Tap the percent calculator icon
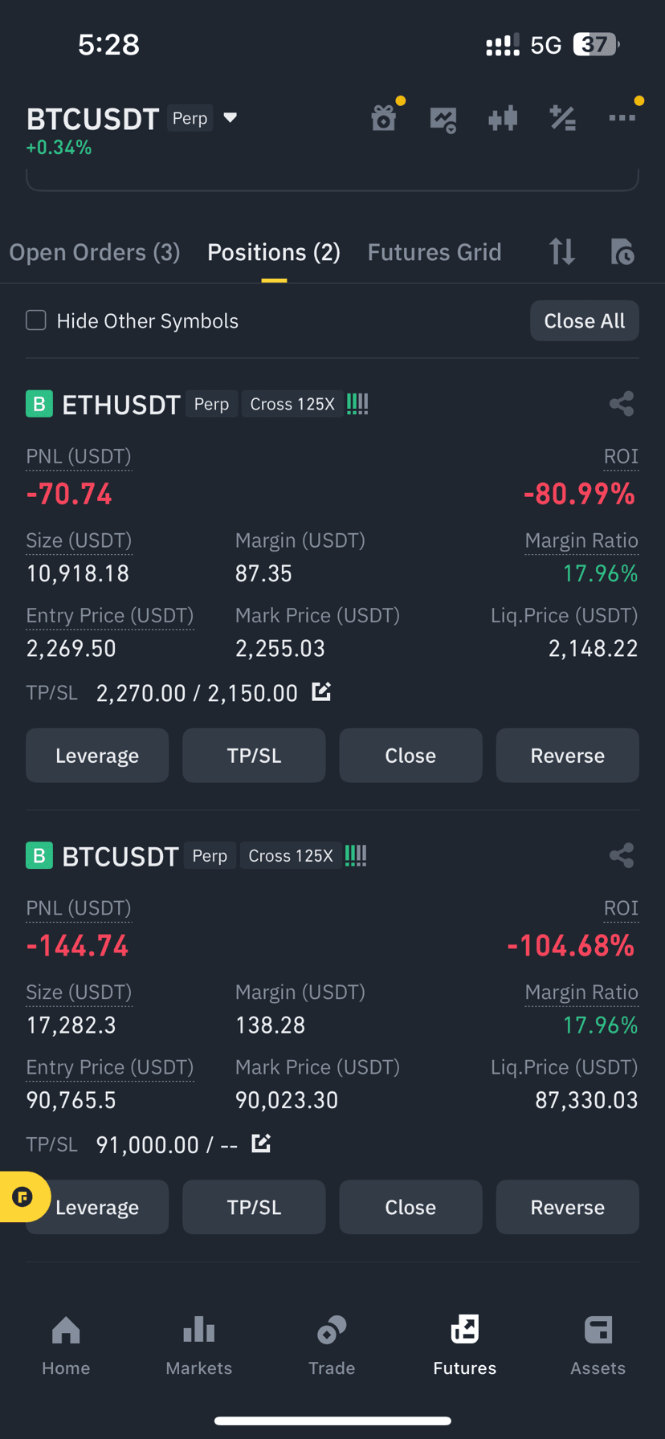 562,119
